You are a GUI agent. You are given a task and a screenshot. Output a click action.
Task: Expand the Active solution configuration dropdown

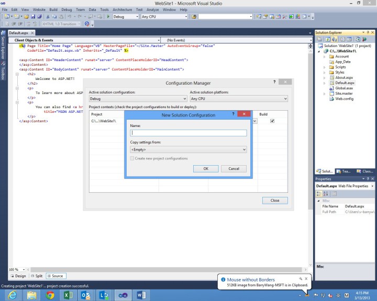click(x=137, y=99)
